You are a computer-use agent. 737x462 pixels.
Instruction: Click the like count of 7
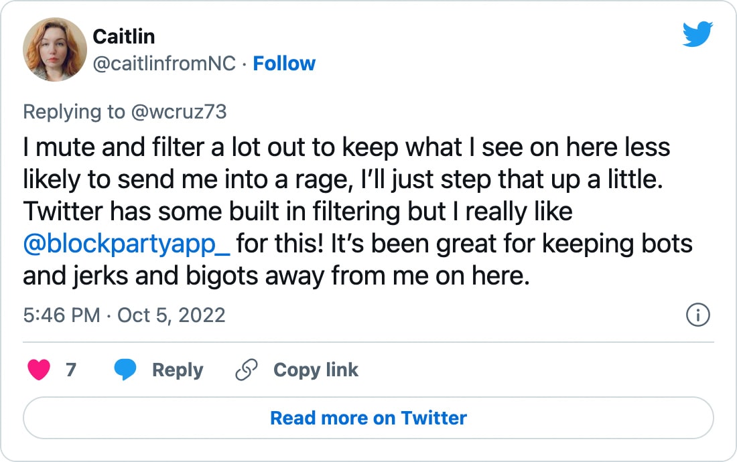[x=71, y=370]
